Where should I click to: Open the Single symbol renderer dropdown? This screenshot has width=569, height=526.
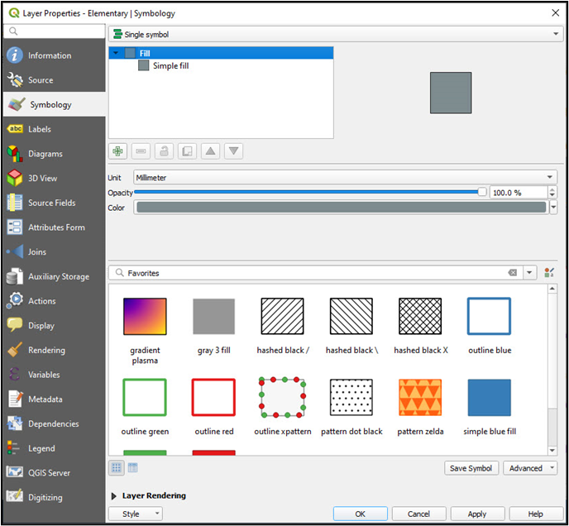pos(335,35)
